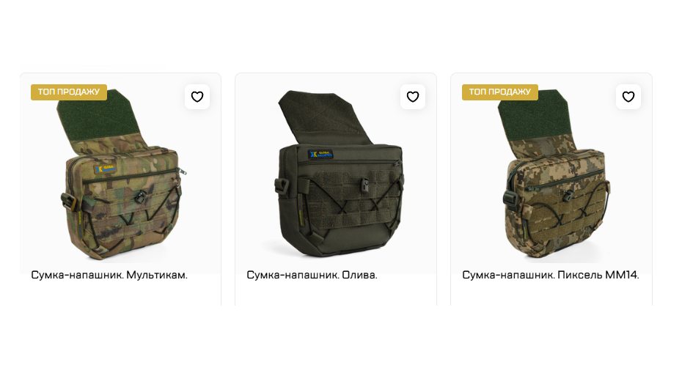Click the side buckle on the pixel camouflage bag
Image resolution: width=682 pixels, height=384 pixels.
point(510,198)
